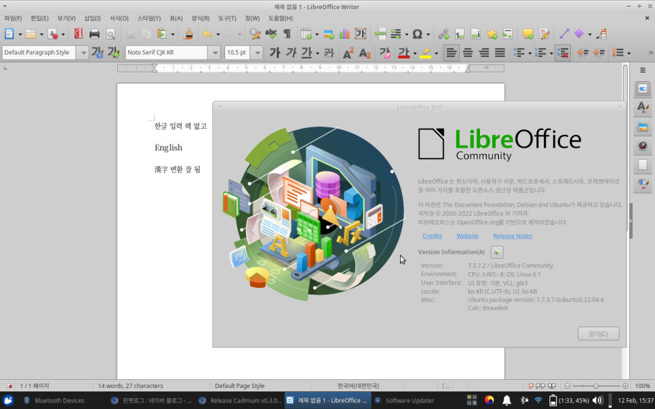This screenshot has height=409, width=655.
Task: Expand highlight color dropdown arrow
Action: 436,53
